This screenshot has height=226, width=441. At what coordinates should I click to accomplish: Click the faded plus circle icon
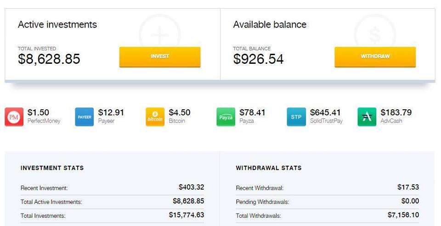[x=159, y=32]
